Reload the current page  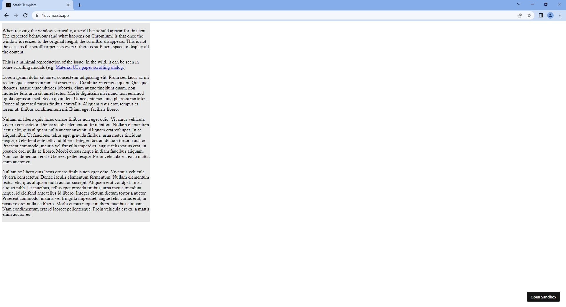25,15
